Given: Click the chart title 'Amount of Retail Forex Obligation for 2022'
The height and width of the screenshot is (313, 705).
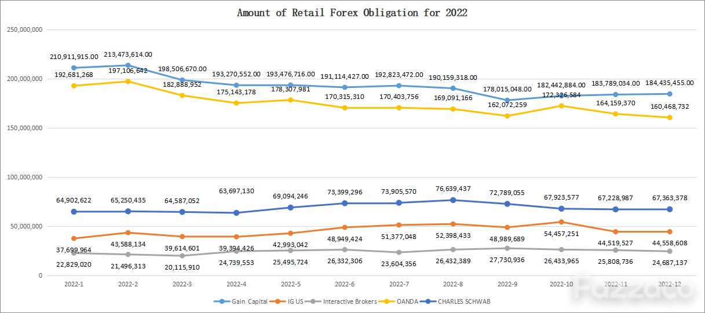Looking at the screenshot, I should pos(352,13).
